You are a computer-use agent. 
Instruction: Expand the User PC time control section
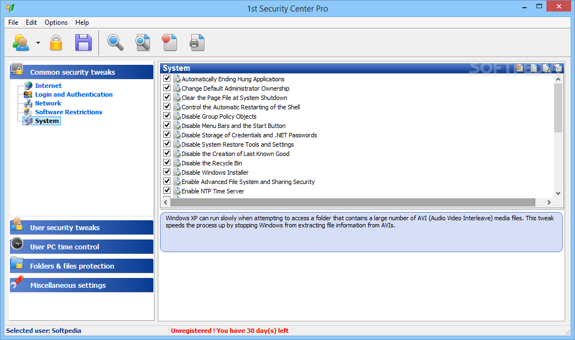coord(81,247)
